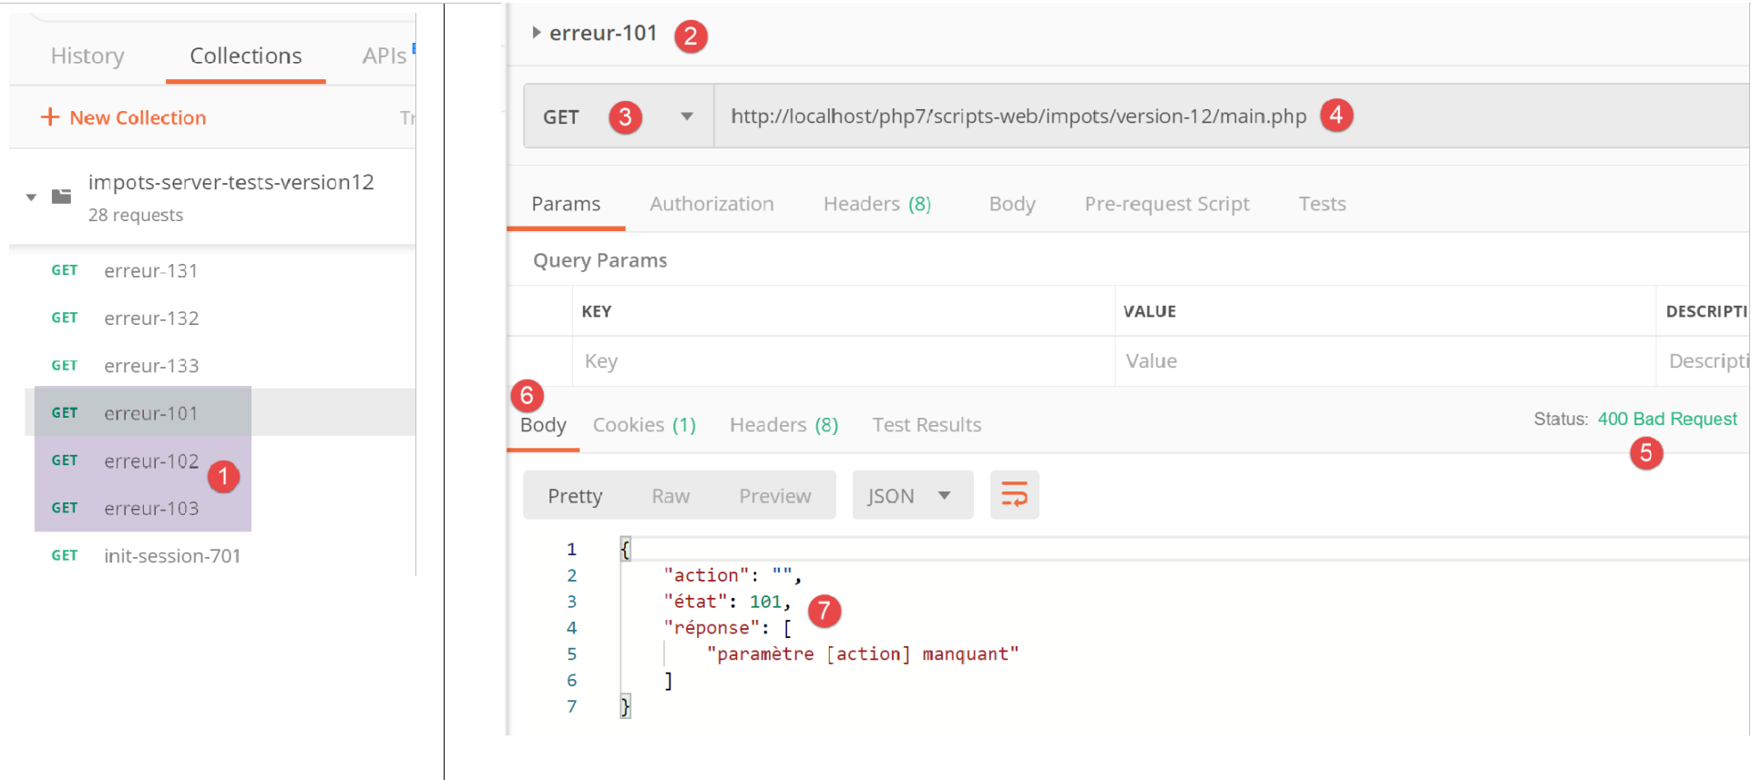
Task: Collapse the impots-server-tests-version12 collection
Action: coord(31,198)
